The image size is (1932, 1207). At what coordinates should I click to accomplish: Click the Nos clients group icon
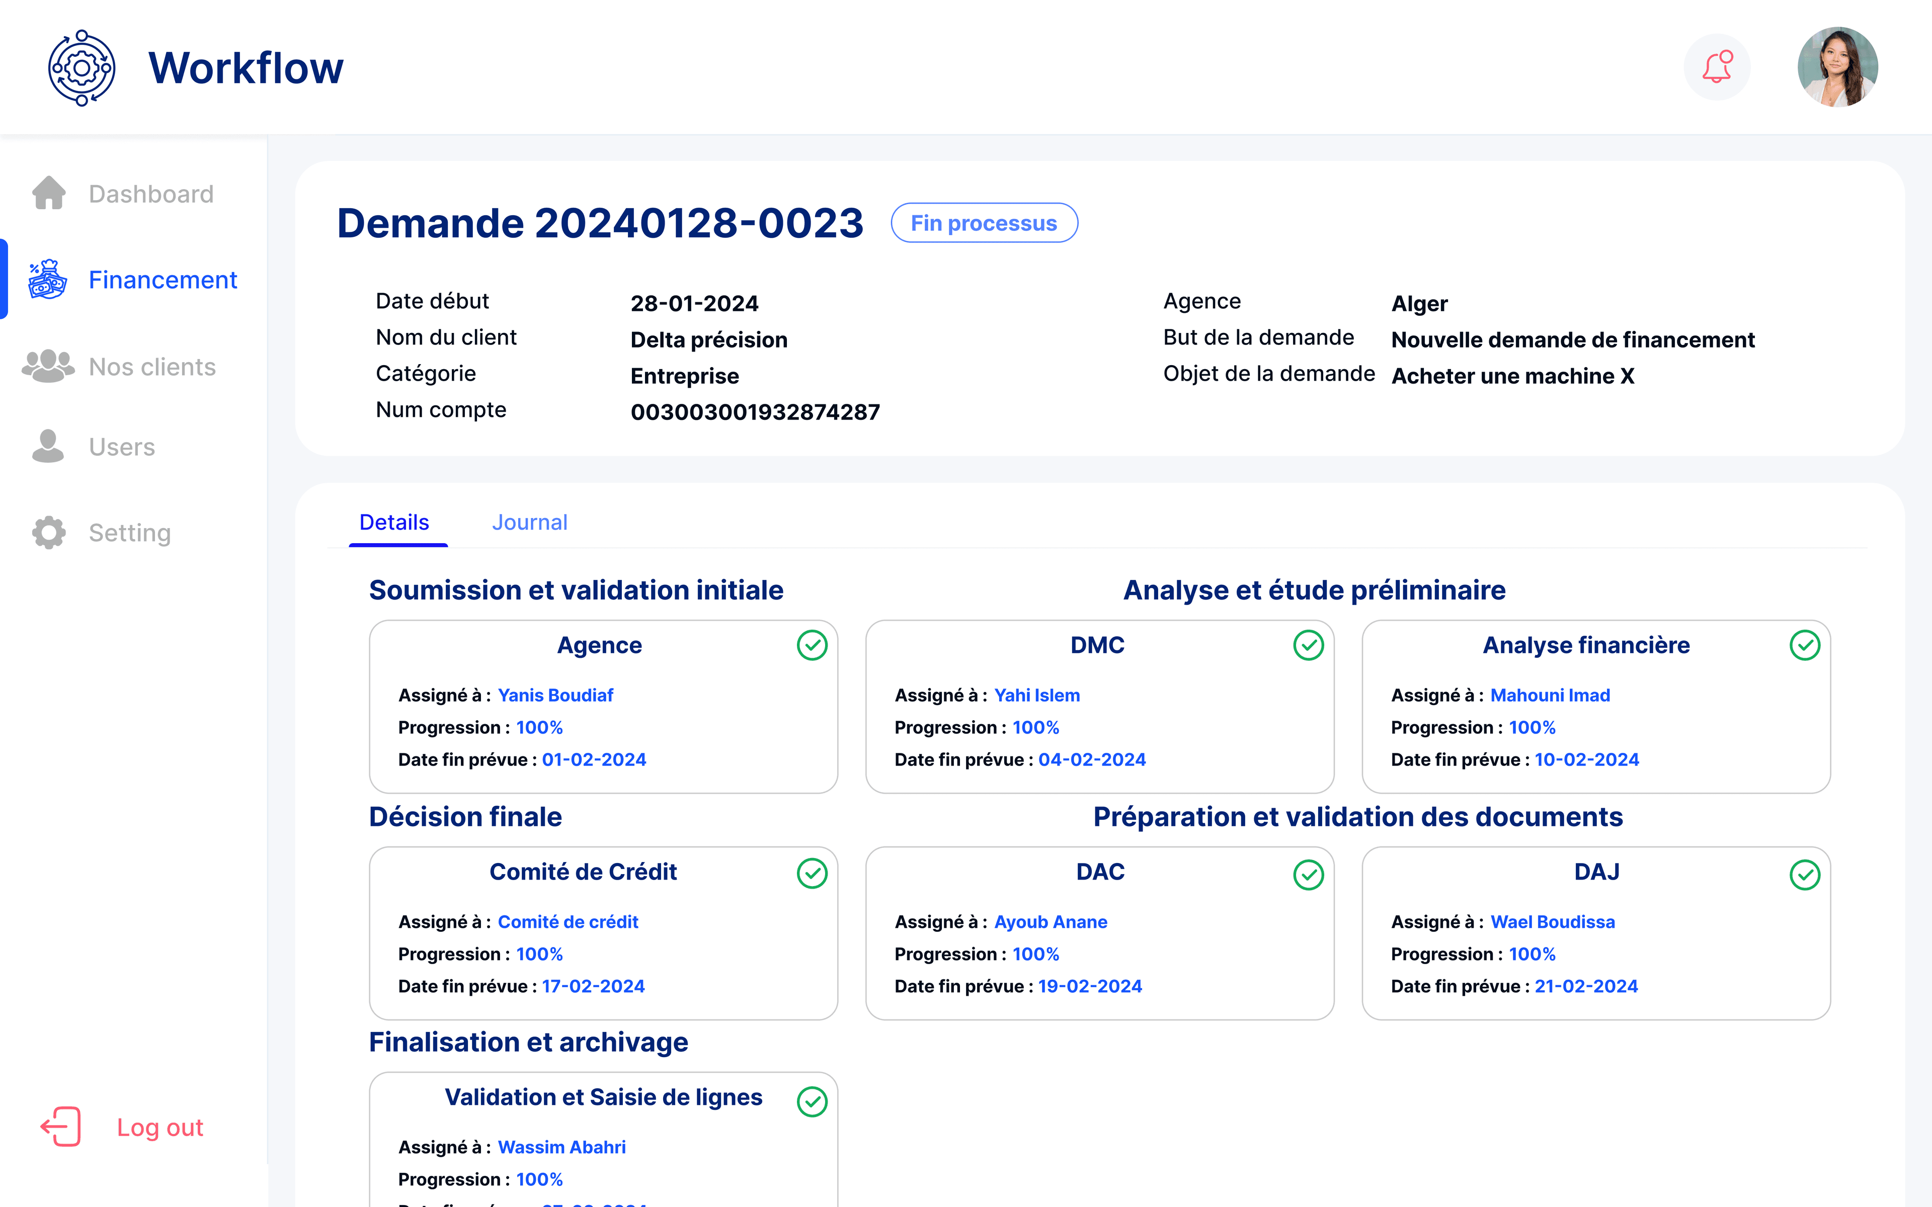click(48, 367)
